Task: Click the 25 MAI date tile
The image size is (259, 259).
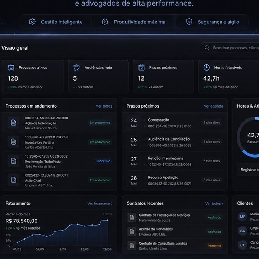Action: (x=134, y=142)
